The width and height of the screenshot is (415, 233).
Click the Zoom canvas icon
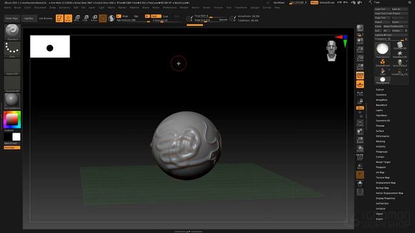[360, 49]
